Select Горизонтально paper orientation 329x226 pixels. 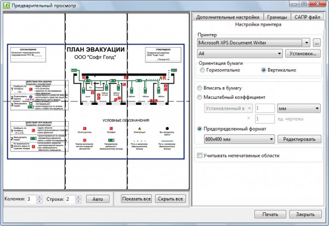pyautogui.click(x=203, y=70)
